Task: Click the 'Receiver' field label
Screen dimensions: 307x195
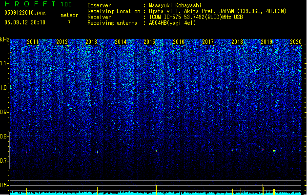Action: click(x=99, y=17)
